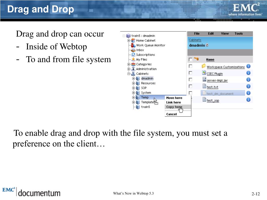
Task: Expand the Administration node
Action: 129,69
